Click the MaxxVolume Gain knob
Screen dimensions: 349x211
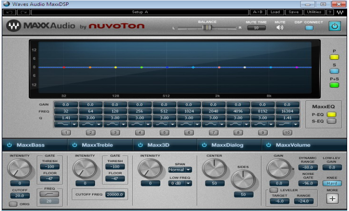point(279,169)
